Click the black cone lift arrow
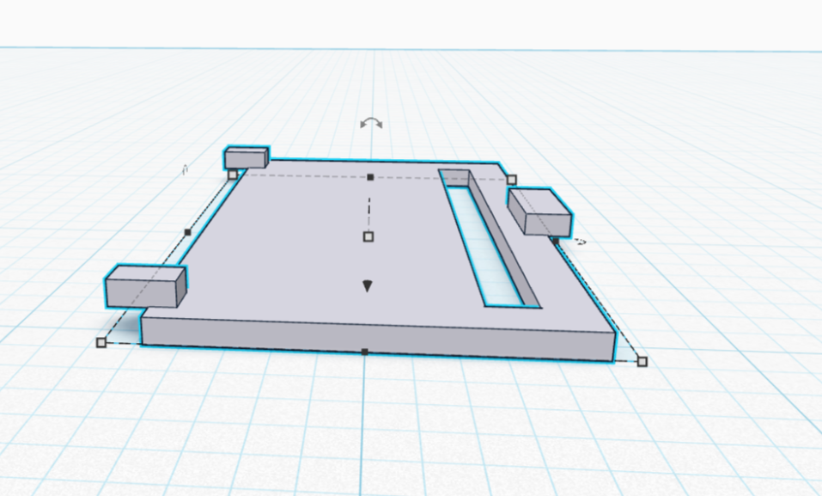The image size is (822, 496). (x=368, y=286)
